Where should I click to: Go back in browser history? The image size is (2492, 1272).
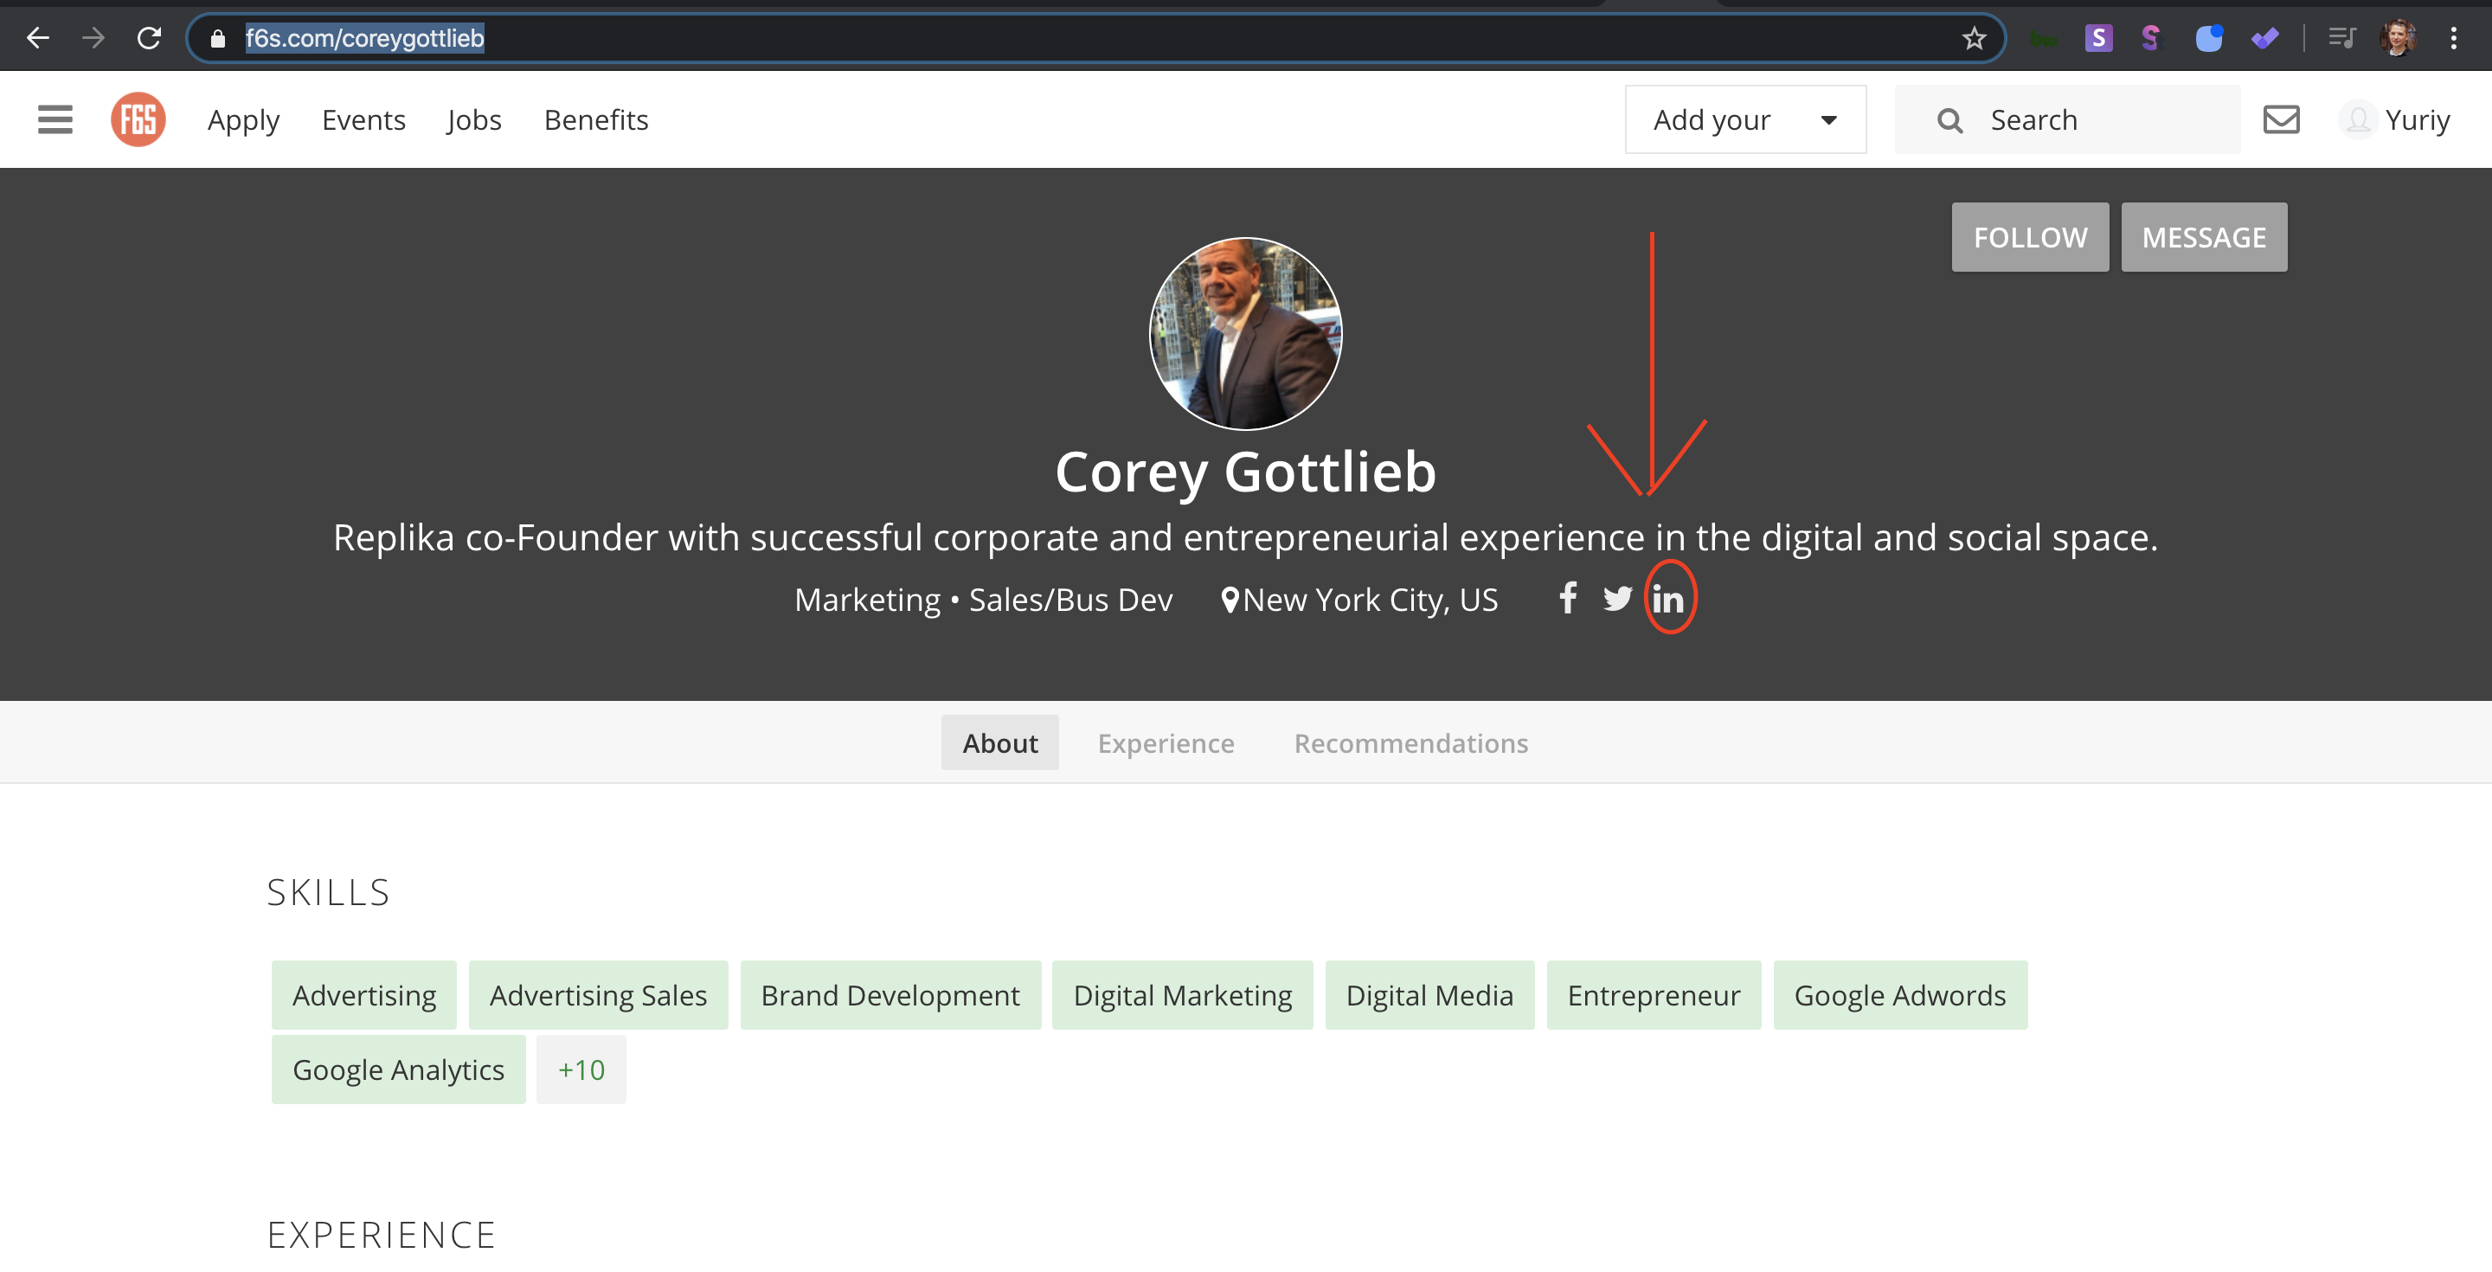(38, 39)
